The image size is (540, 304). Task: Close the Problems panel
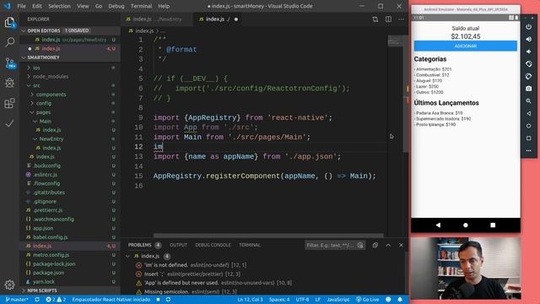pyautogui.click(x=401, y=245)
